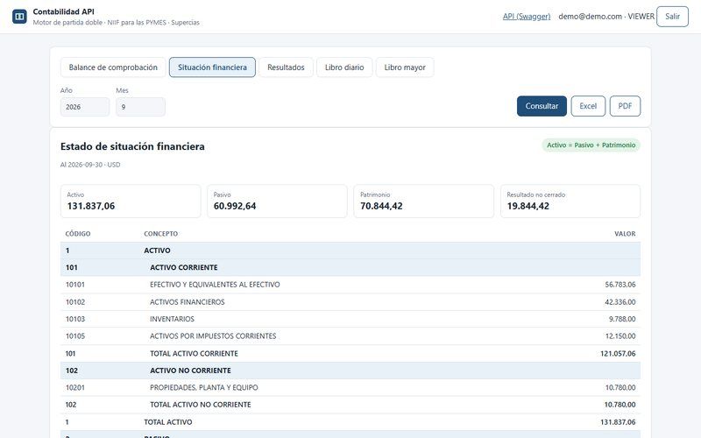Screen dimensions: 701x438
Task: Click the Estado de situación financiera heading
Action: pyautogui.click(x=132, y=146)
